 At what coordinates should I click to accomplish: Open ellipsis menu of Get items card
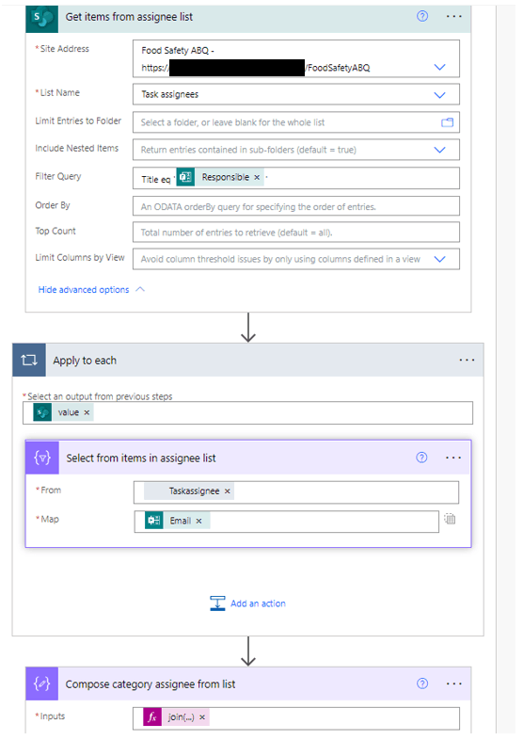pyautogui.click(x=453, y=17)
